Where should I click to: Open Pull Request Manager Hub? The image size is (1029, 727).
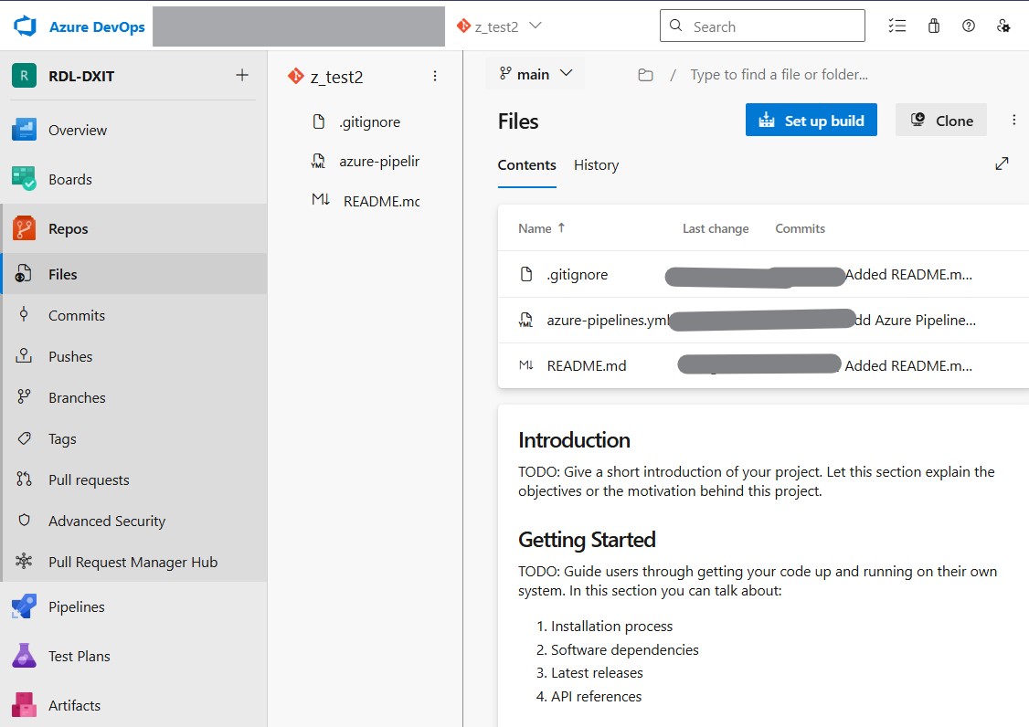(x=133, y=562)
